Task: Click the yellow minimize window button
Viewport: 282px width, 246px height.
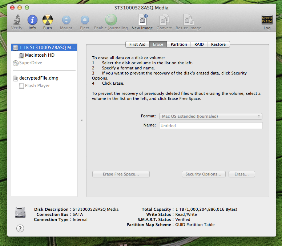Action: (20, 8)
